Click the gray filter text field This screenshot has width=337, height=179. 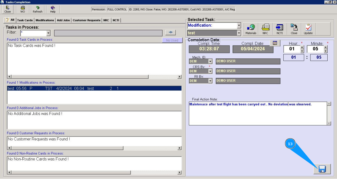[108, 33]
